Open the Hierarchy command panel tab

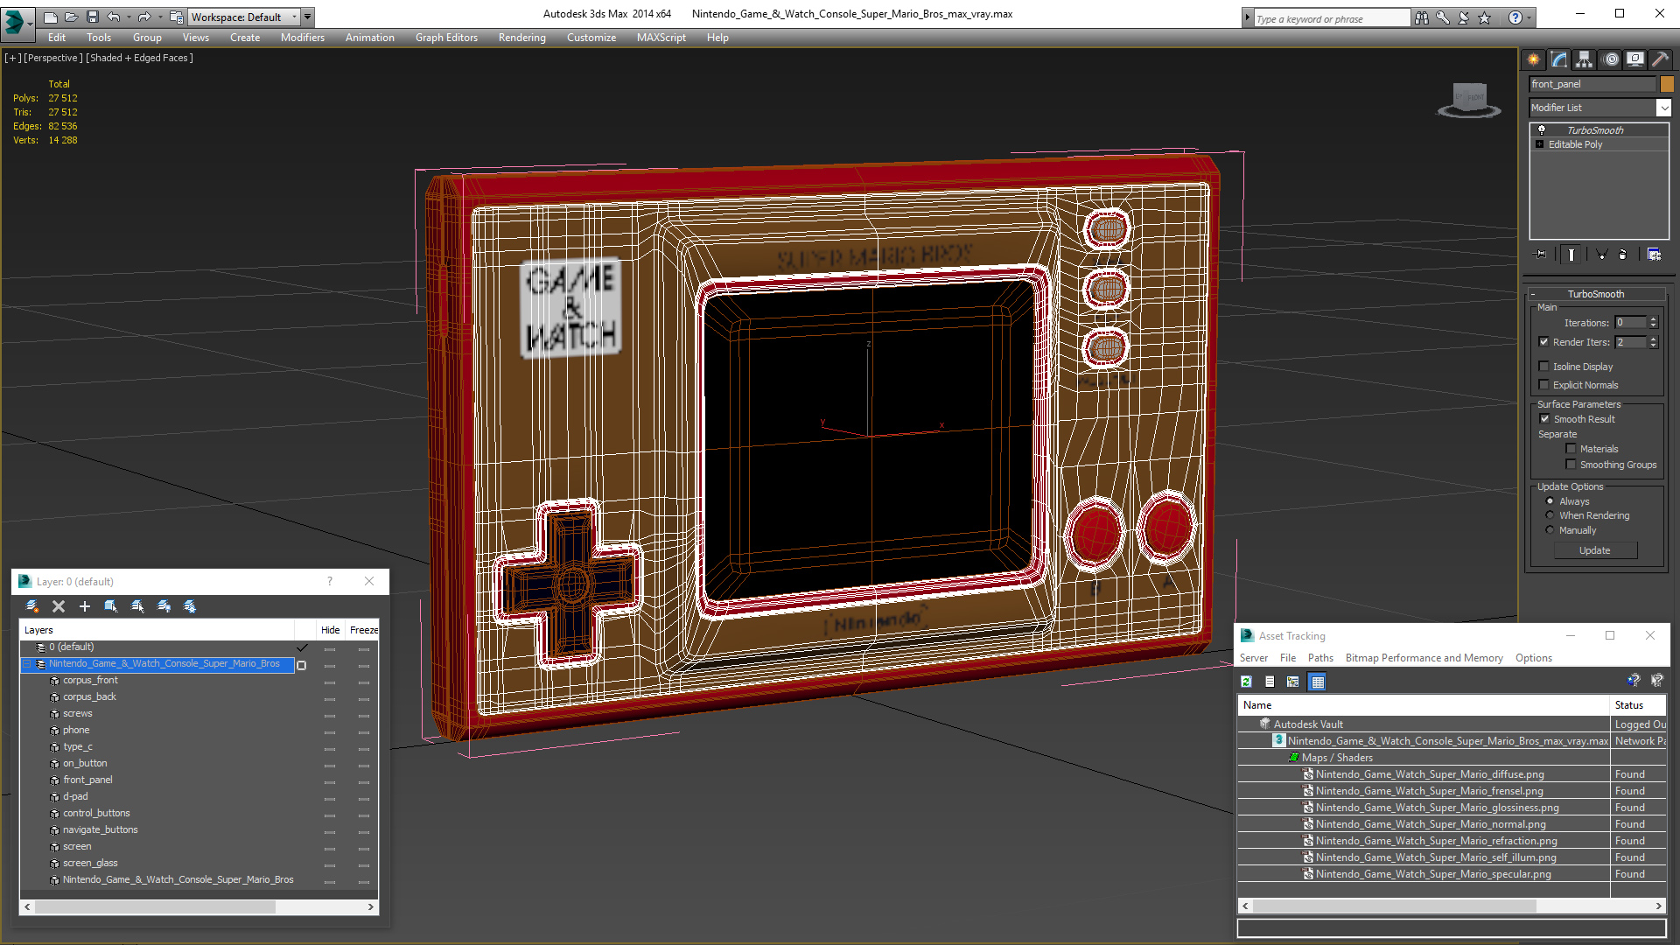coord(1585,59)
